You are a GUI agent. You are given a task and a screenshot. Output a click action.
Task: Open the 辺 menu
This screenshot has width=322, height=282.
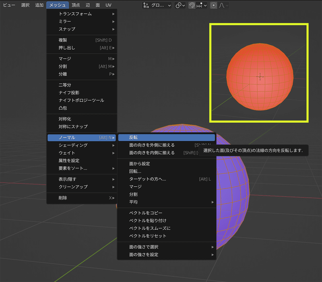pos(88,5)
